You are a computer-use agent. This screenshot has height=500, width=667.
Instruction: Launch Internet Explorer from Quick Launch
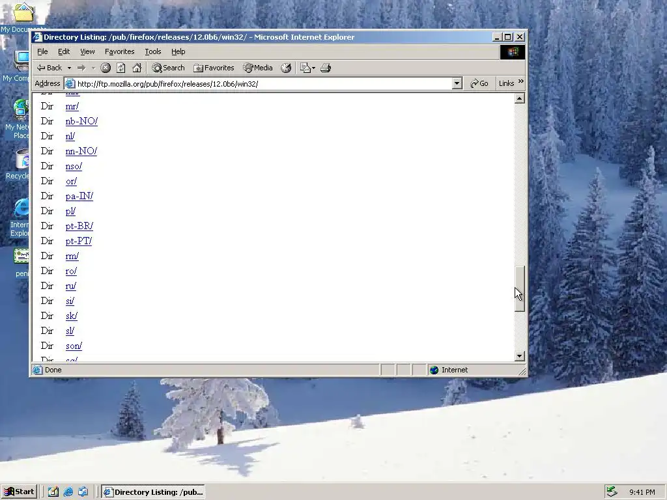pos(68,492)
